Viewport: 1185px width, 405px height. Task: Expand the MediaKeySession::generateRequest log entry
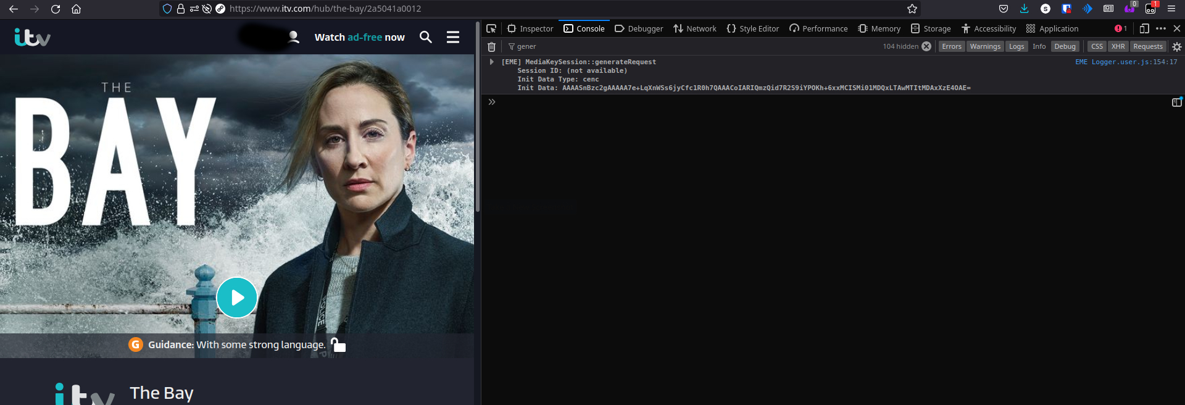[491, 62]
